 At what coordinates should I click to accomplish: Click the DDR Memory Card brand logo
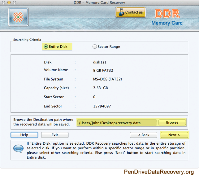point(167,17)
